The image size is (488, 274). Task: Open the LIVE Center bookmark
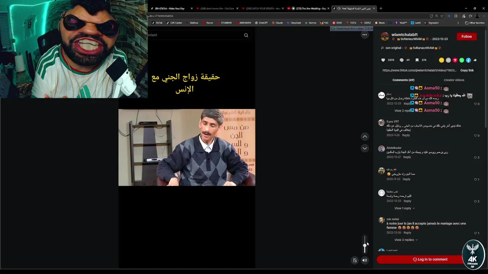point(174,23)
